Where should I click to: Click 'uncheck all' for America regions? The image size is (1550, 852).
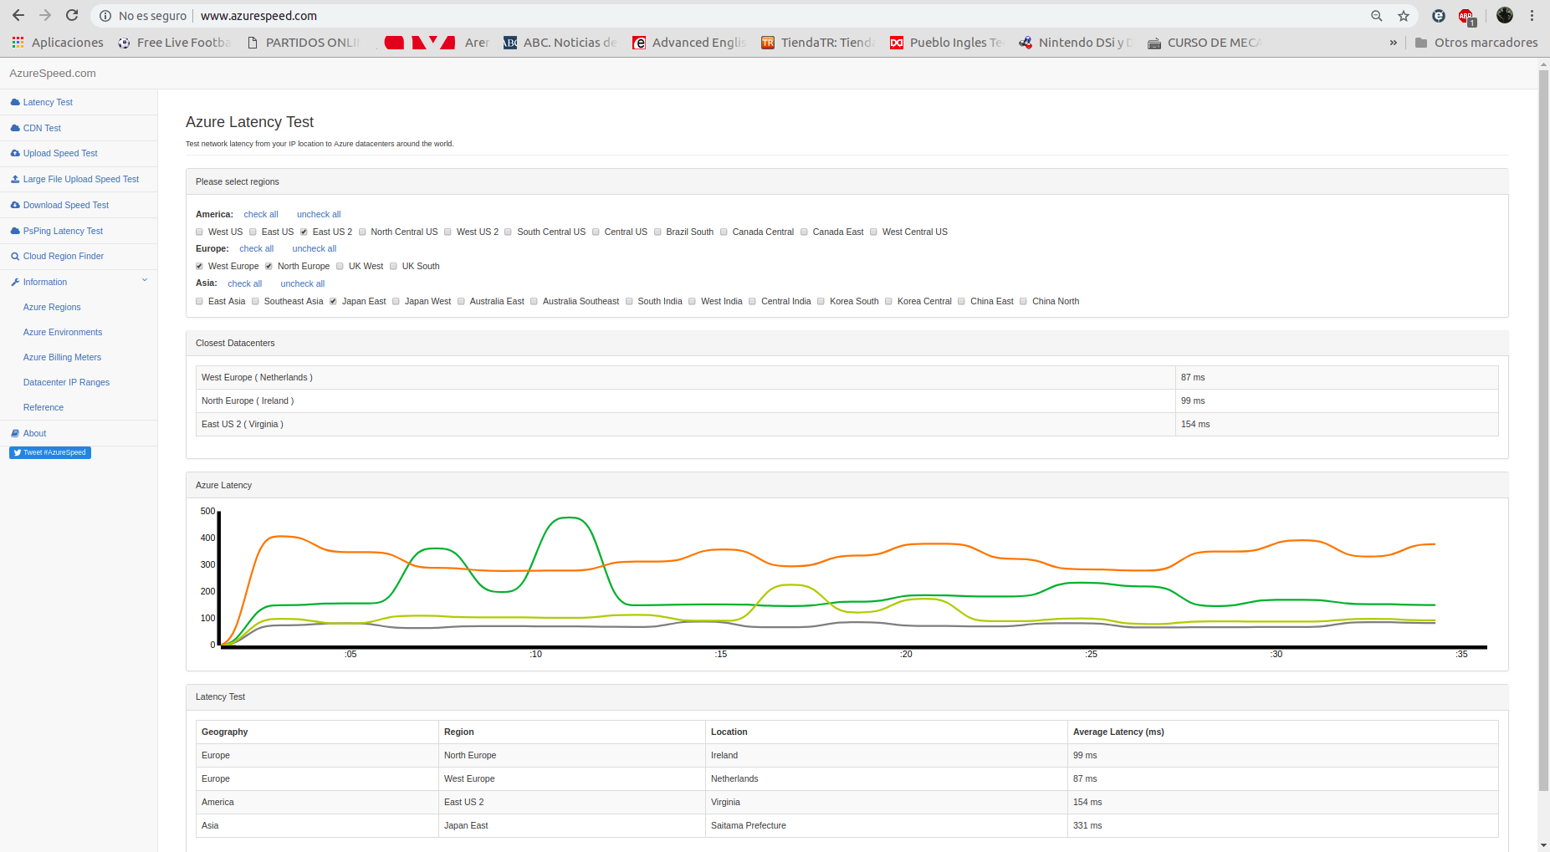319,214
